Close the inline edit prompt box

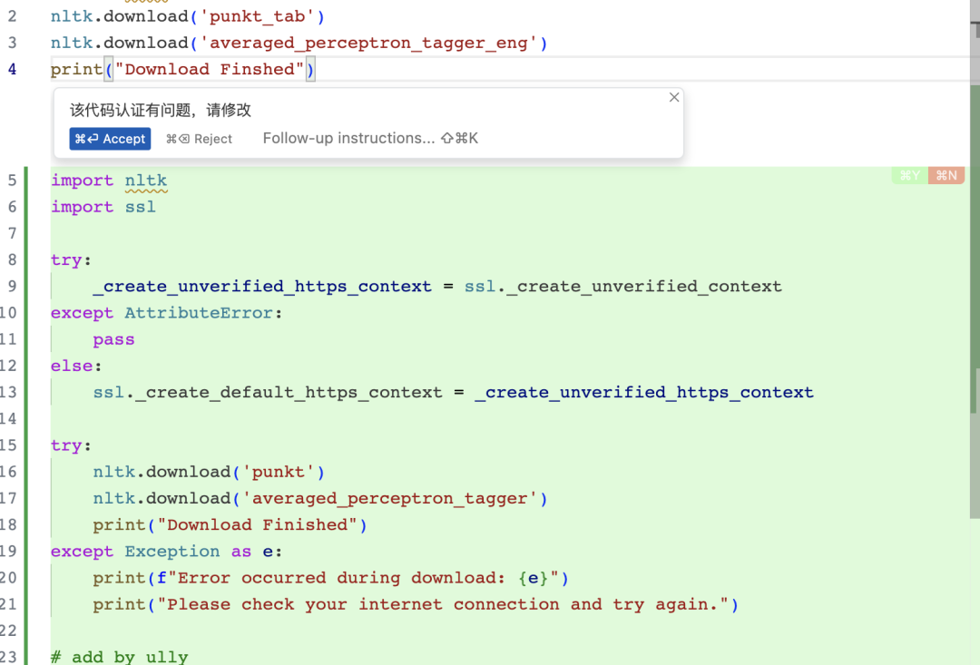(x=673, y=98)
